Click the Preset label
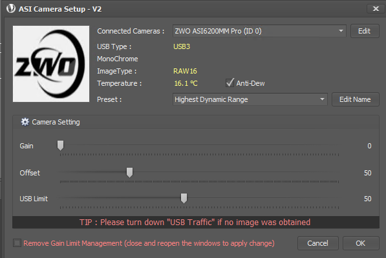The image size is (386, 258). pyautogui.click(x=109, y=99)
